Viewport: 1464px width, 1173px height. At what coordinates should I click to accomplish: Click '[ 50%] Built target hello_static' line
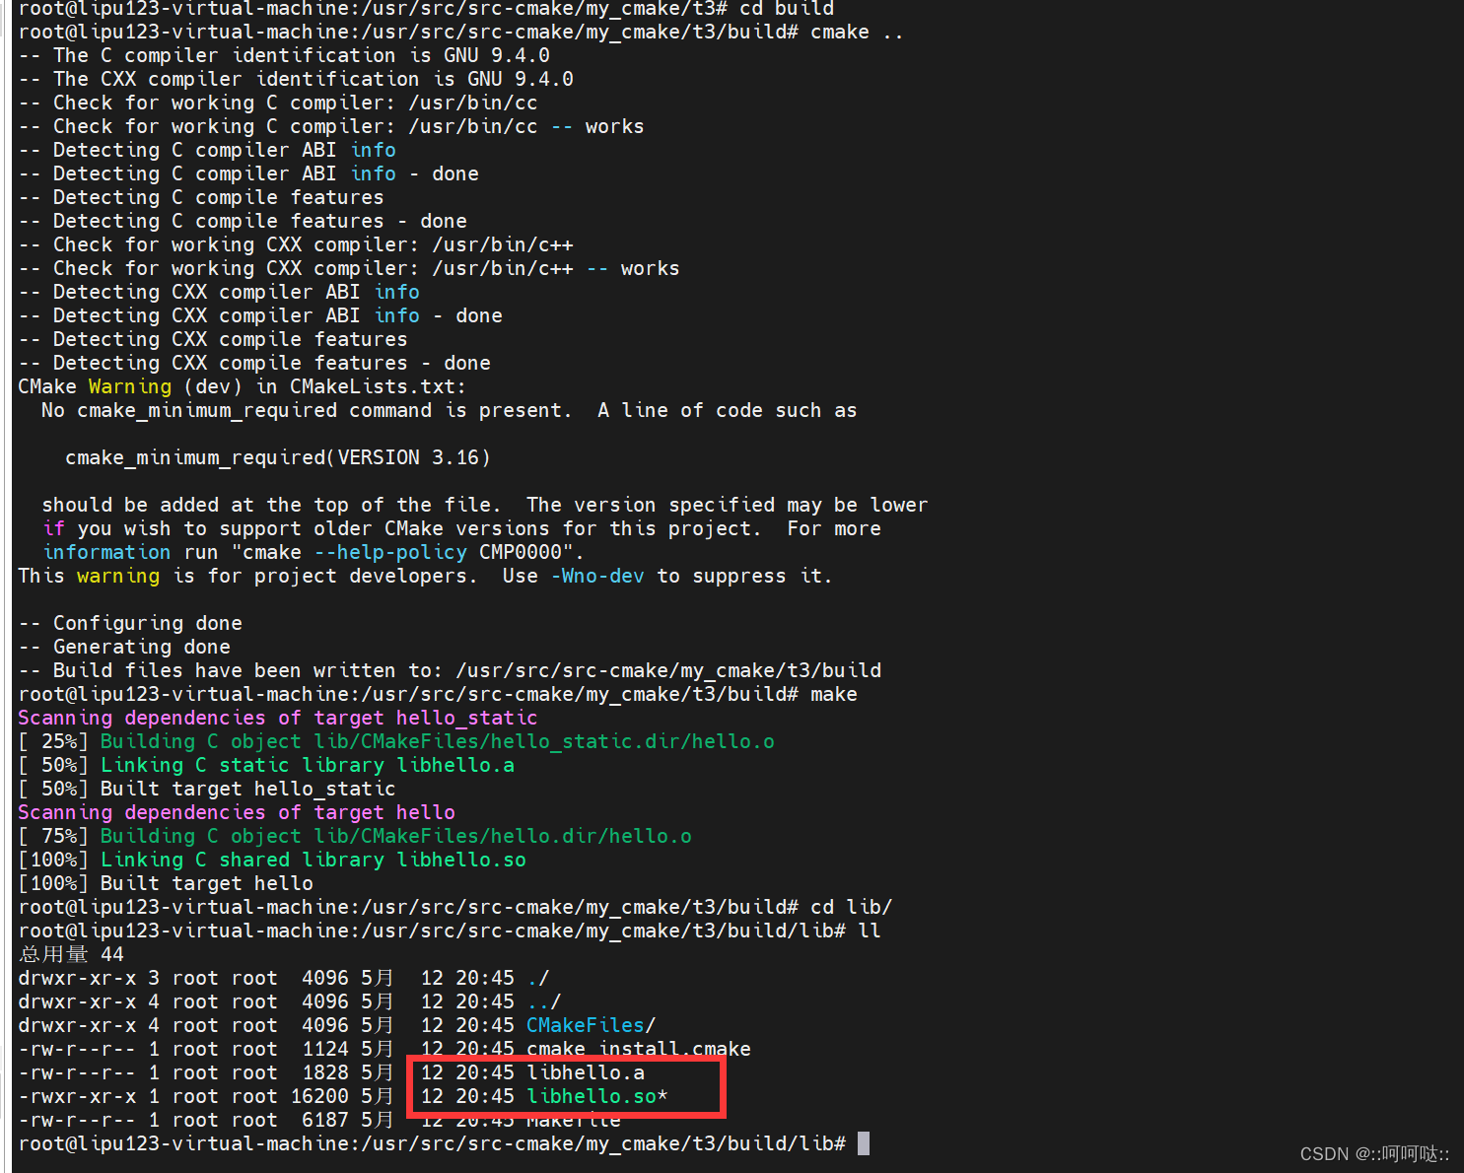coord(207,789)
